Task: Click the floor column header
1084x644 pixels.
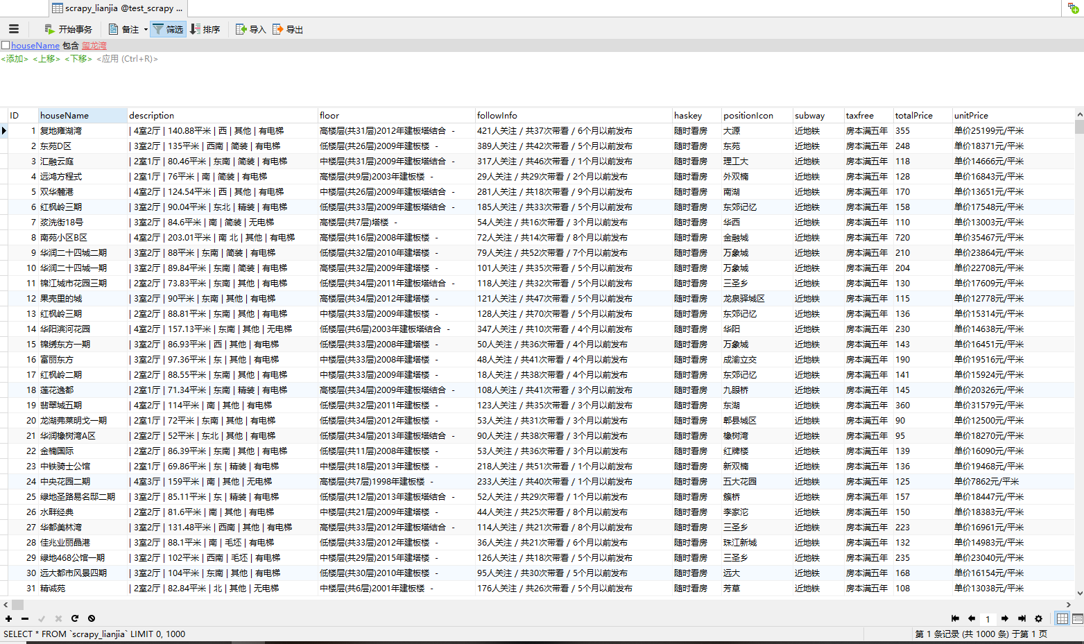Action: [x=397, y=116]
